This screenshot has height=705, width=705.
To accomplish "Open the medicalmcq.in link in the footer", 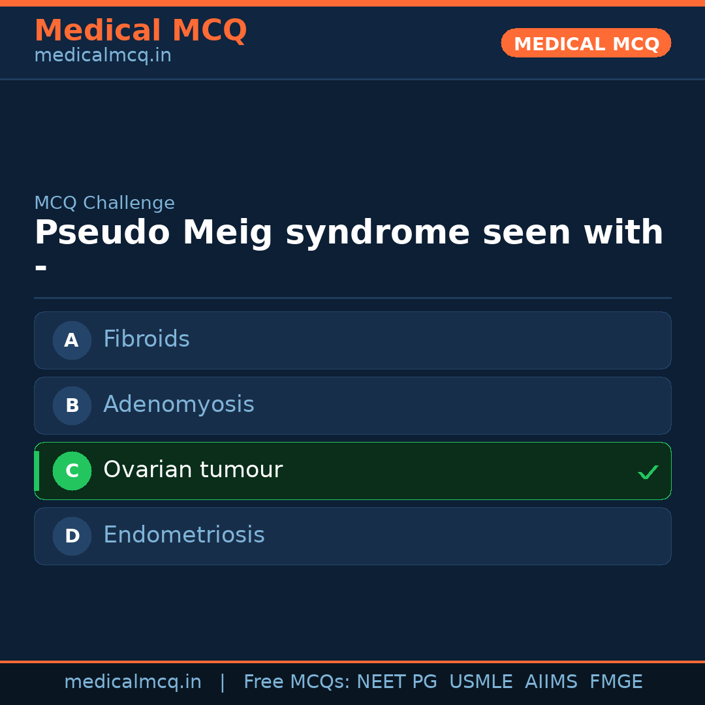I will coord(133,682).
